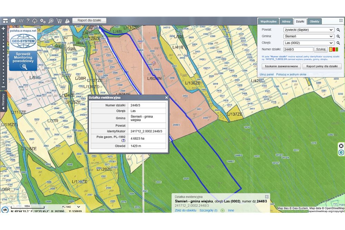
Task: Click the help question mark icon
Action: pyautogui.click(x=28, y=21)
